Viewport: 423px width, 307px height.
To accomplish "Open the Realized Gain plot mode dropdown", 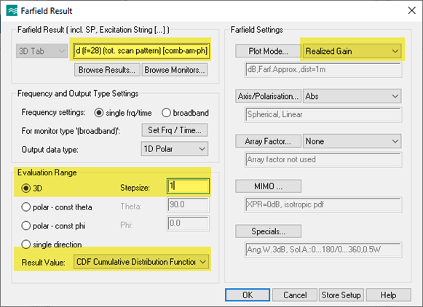I will [352, 51].
